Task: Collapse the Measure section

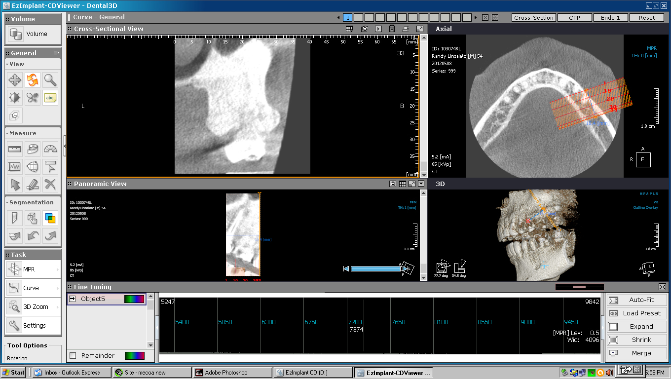Action: (7, 134)
